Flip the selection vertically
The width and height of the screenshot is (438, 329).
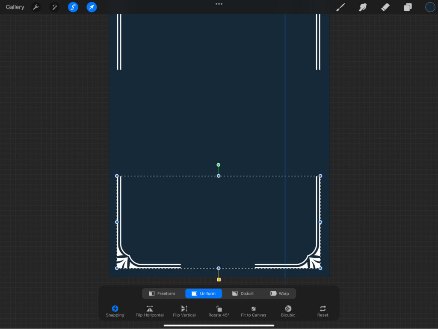pos(184,311)
